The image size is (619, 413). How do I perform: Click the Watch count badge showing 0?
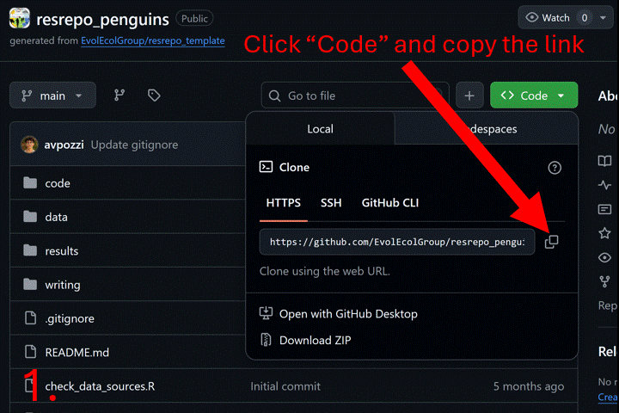pyautogui.click(x=585, y=18)
